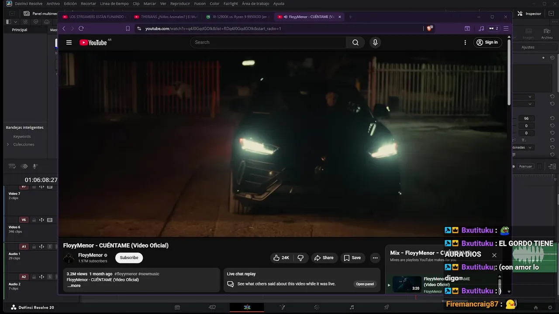Expand Colecciones in smart bins
Image resolution: width=559 pixels, height=314 pixels.
pyautogui.click(x=7, y=144)
